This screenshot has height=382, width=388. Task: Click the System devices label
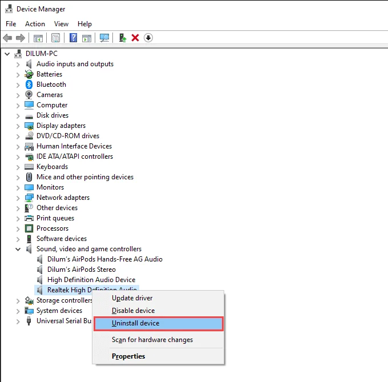[59, 311]
